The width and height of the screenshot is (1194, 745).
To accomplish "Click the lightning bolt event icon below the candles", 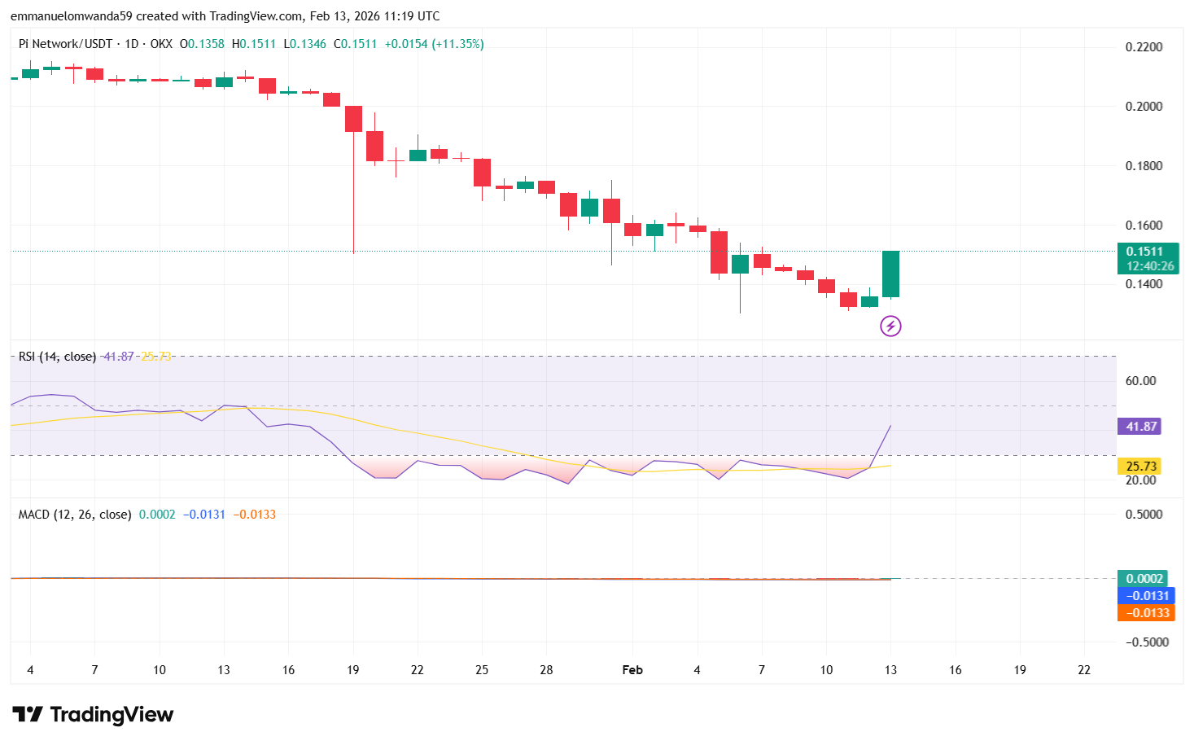I will (889, 326).
